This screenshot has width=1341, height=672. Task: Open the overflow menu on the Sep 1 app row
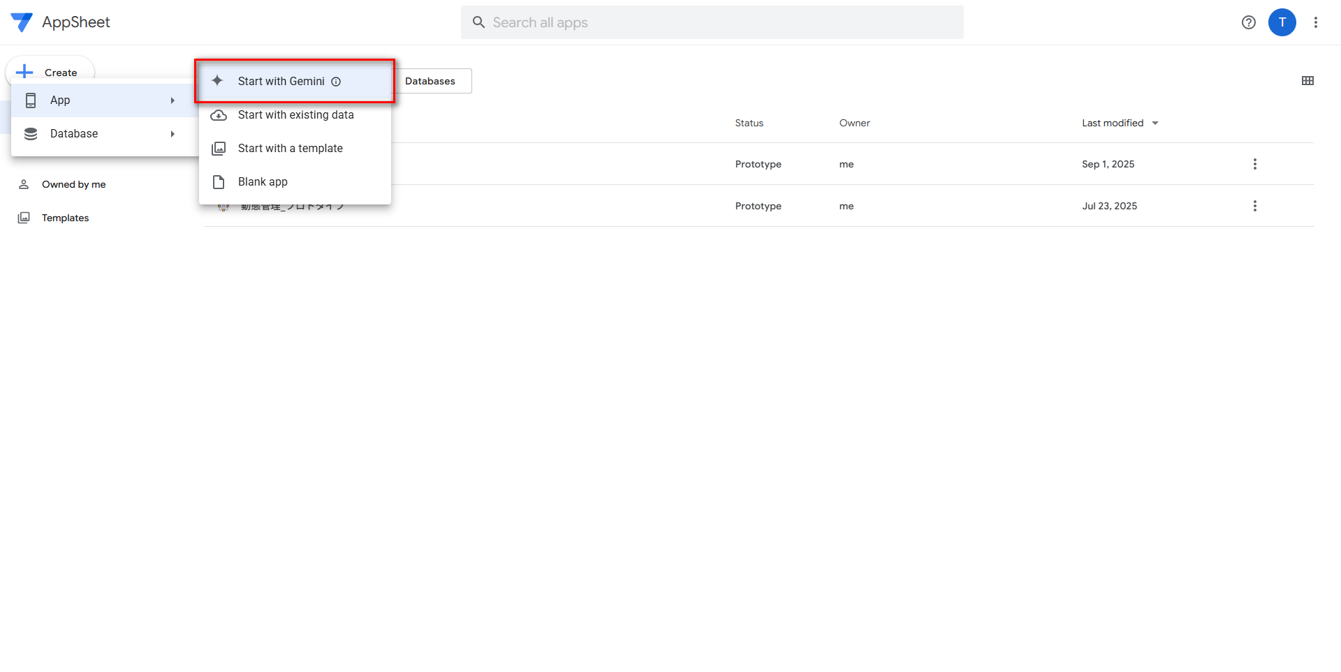click(1254, 164)
